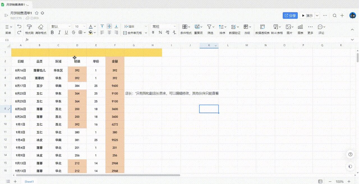
Task: Click the 演示 present button
Action: tap(307, 16)
